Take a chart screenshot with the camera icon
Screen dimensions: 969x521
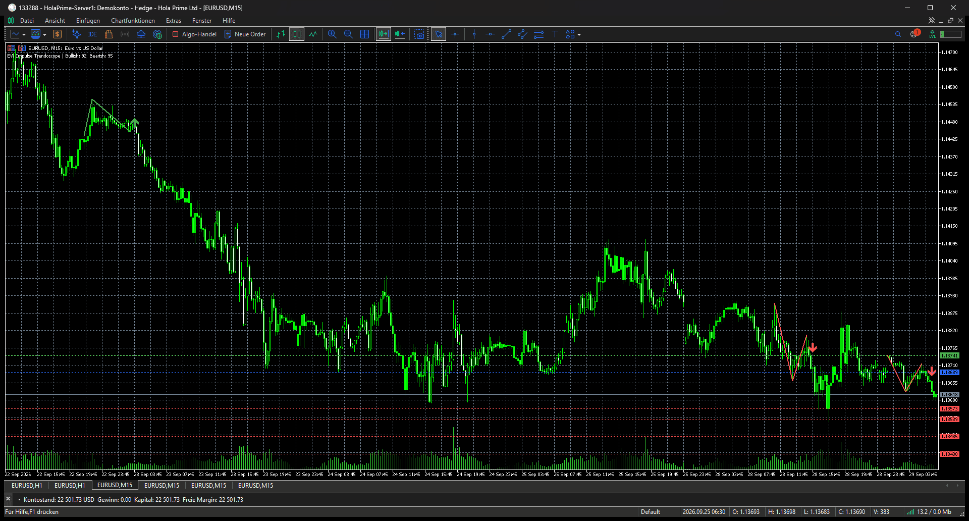click(x=419, y=34)
